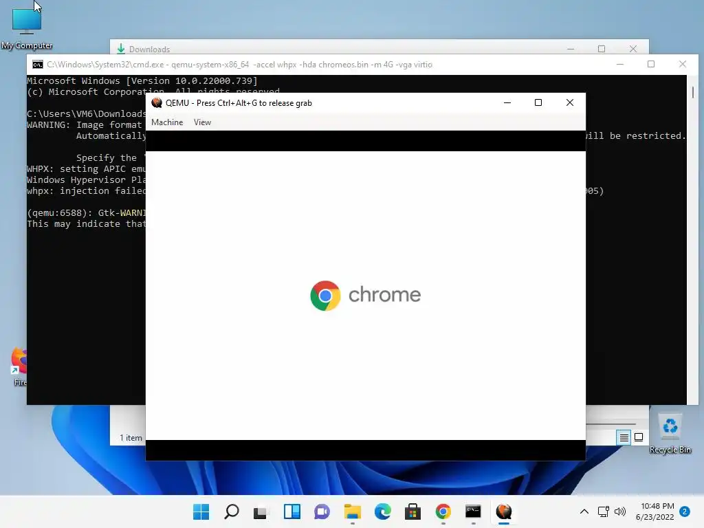Close the QEMU window
This screenshot has height=528, width=704.
[x=570, y=103]
